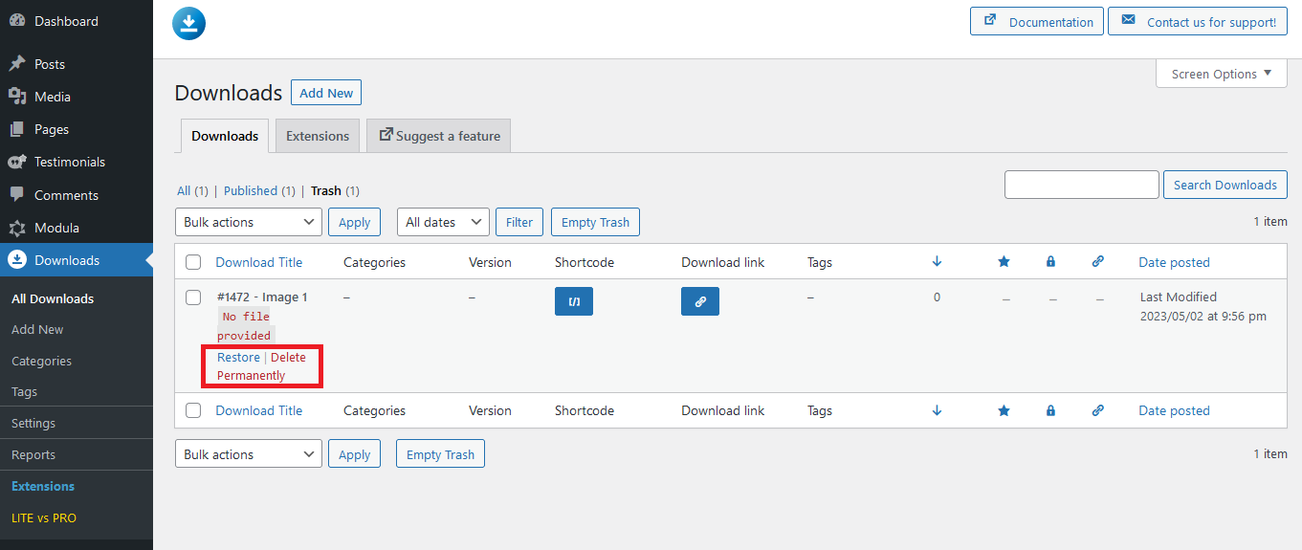
Task: Toggle the select-all checkbox in table footer
Action: (x=193, y=410)
